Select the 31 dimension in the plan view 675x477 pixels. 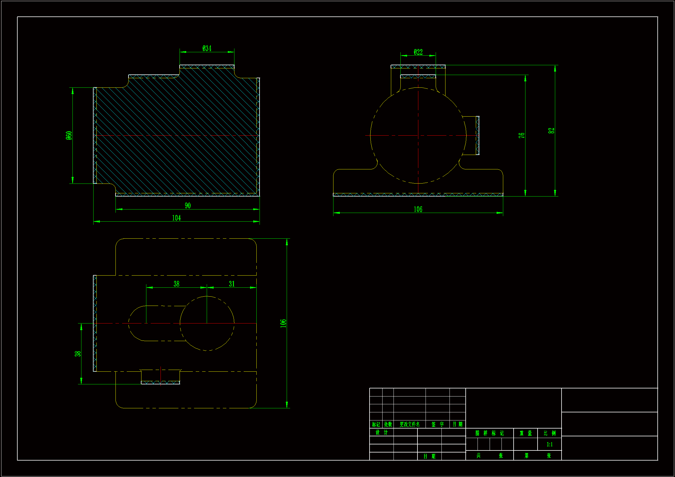tap(232, 284)
